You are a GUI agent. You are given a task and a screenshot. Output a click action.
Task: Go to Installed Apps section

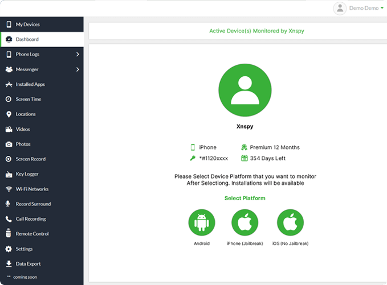(30, 84)
